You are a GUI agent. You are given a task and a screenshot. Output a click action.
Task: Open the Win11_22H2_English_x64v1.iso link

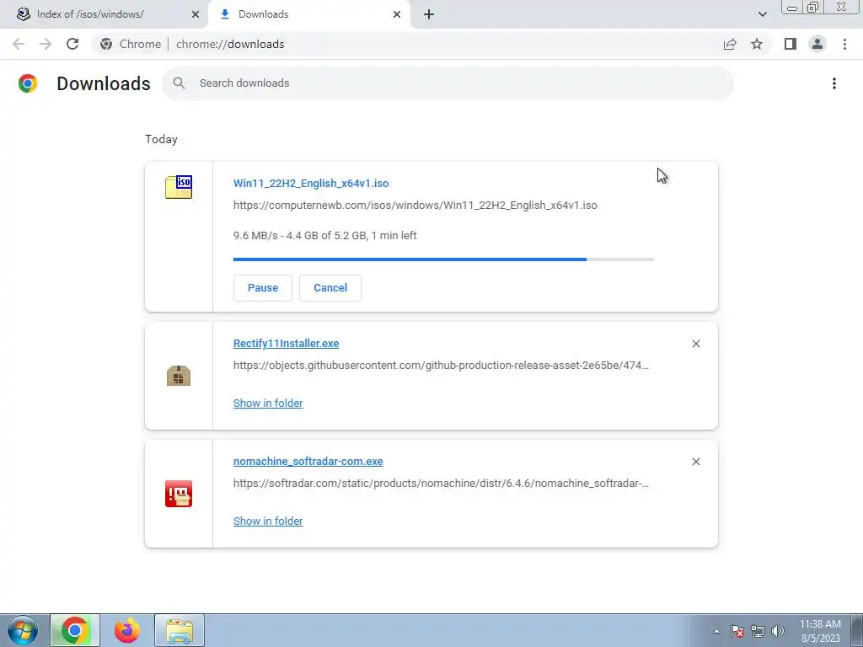click(x=311, y=183)
